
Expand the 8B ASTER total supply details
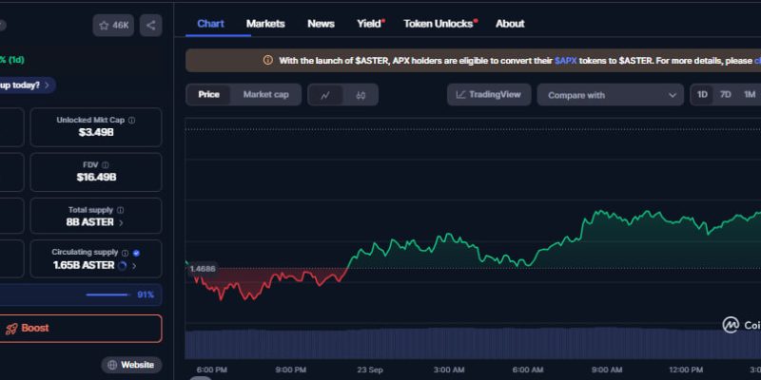121,222
